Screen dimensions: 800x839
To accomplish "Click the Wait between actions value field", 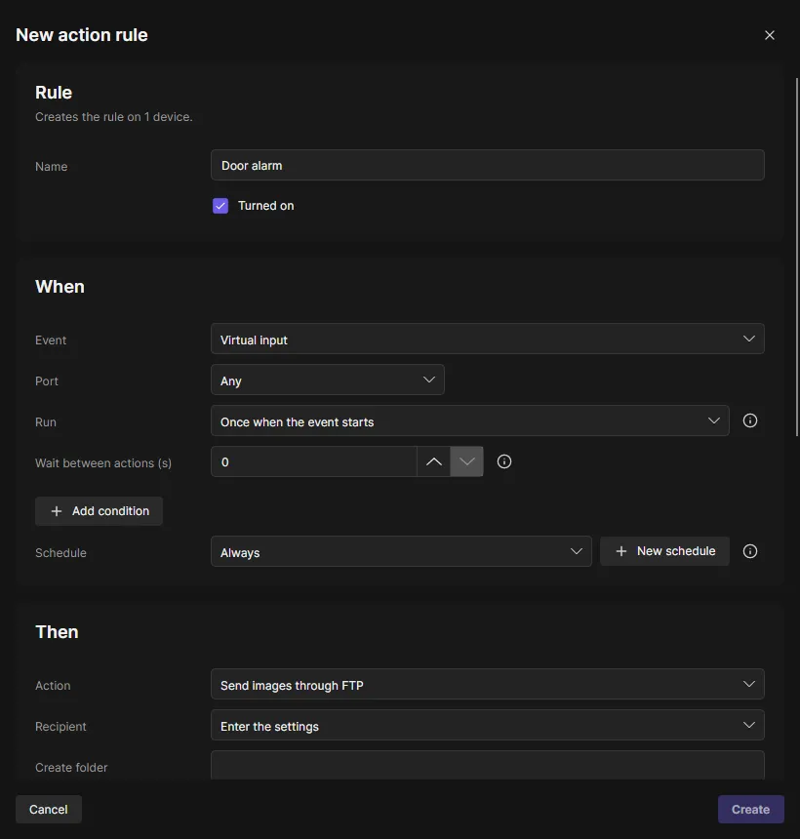I will [313, 461].
